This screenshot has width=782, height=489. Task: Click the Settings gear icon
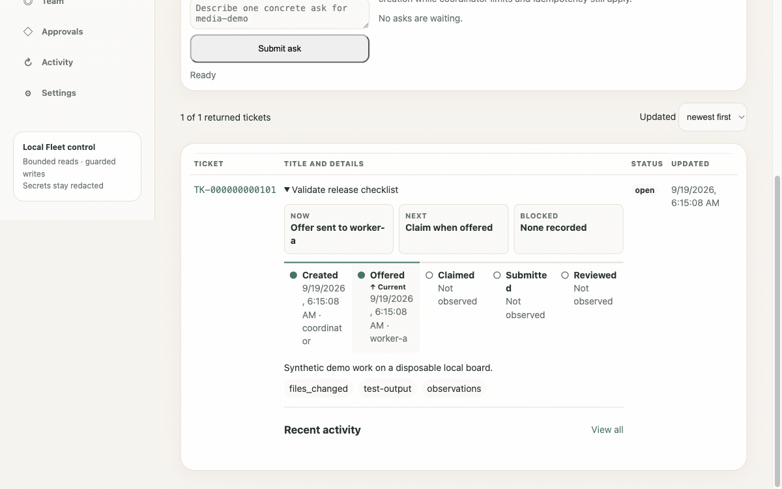tap(28, 93)
